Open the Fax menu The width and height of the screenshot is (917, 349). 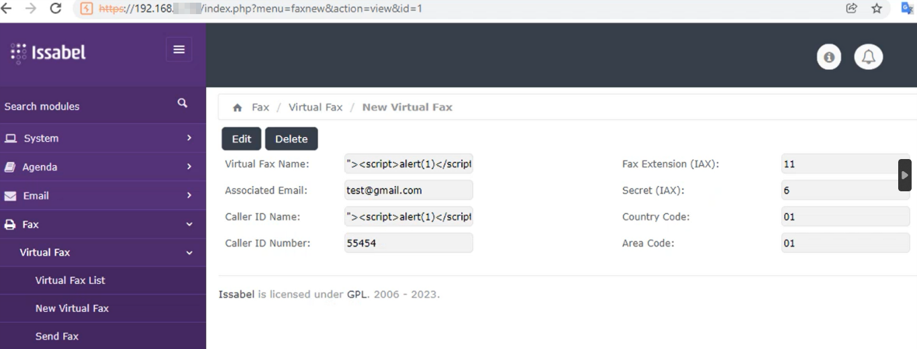103,225
